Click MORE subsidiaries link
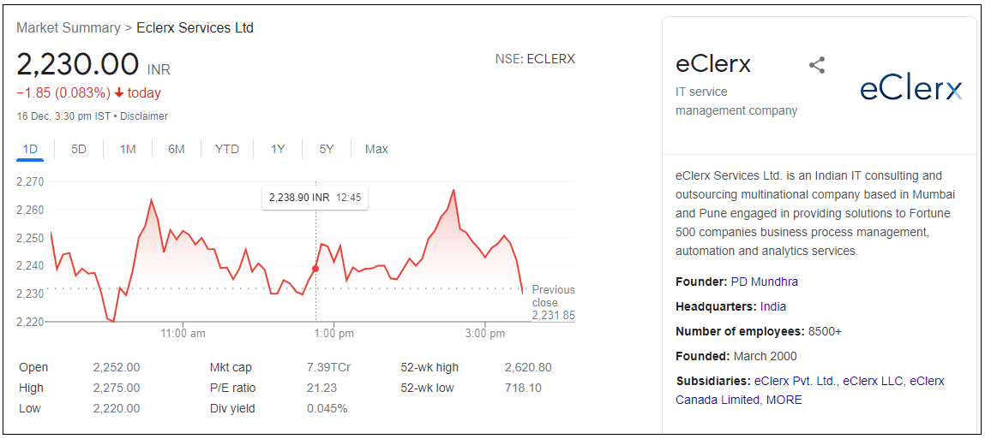The height and width of the screenshot is (439, 985). coord(784,400)
